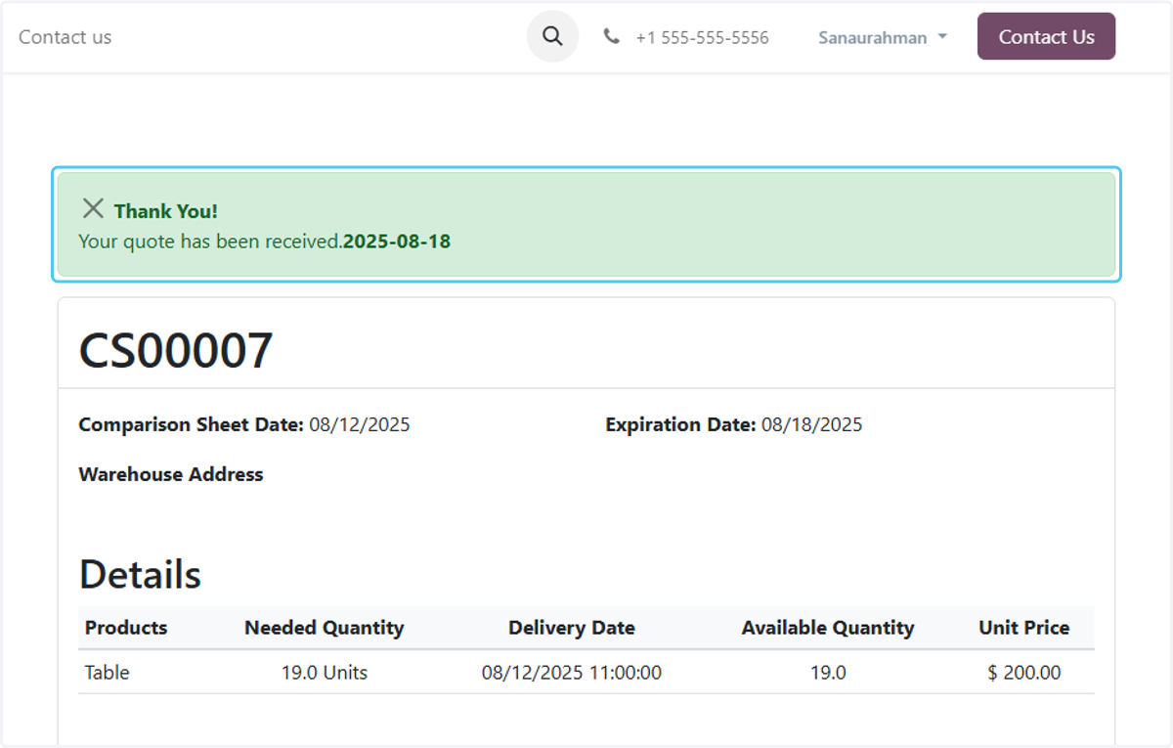Click the Available Quantity column header

[x=828, y=628]
